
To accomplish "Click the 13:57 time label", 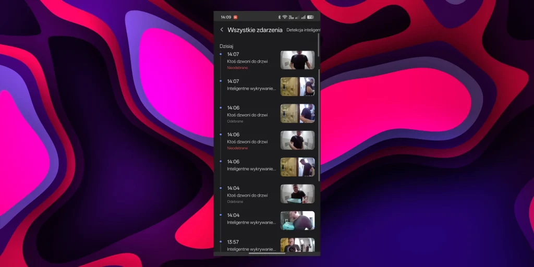I will pyautogui.click(x=233, y=242).
